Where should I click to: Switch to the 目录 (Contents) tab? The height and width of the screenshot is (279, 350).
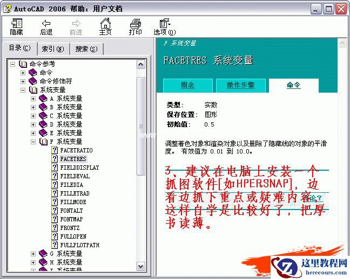coord(19,48)
